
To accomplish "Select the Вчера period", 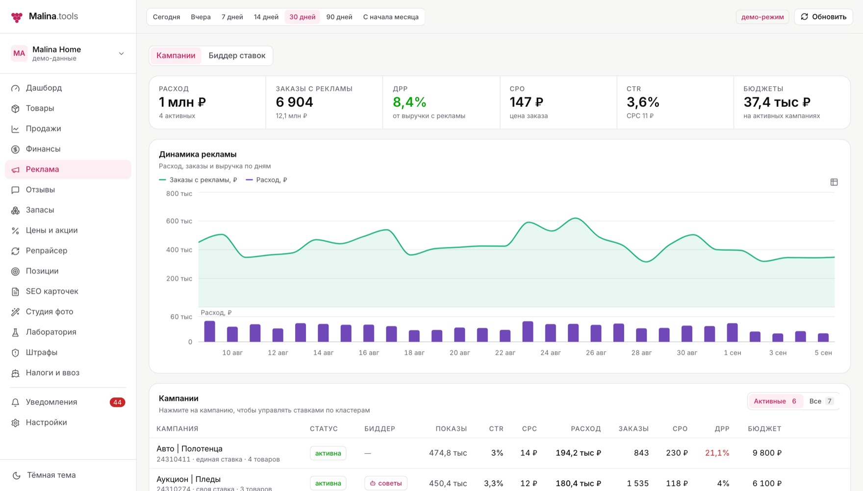I will pyautogui.click(x=201, y=17).
